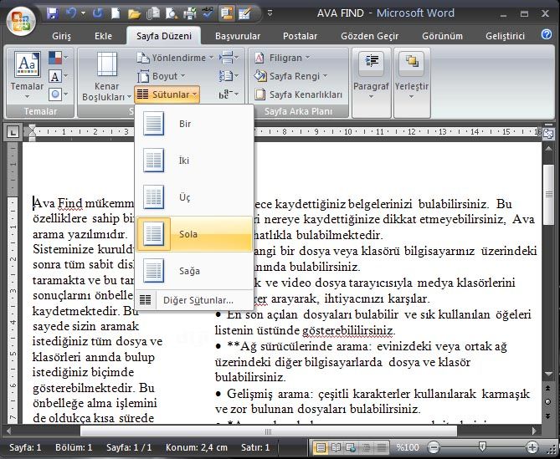Expand the Yönlendirme orientation dropdown
The height and width of the screenshot is (459, 560).
click(x=175, y=58)
